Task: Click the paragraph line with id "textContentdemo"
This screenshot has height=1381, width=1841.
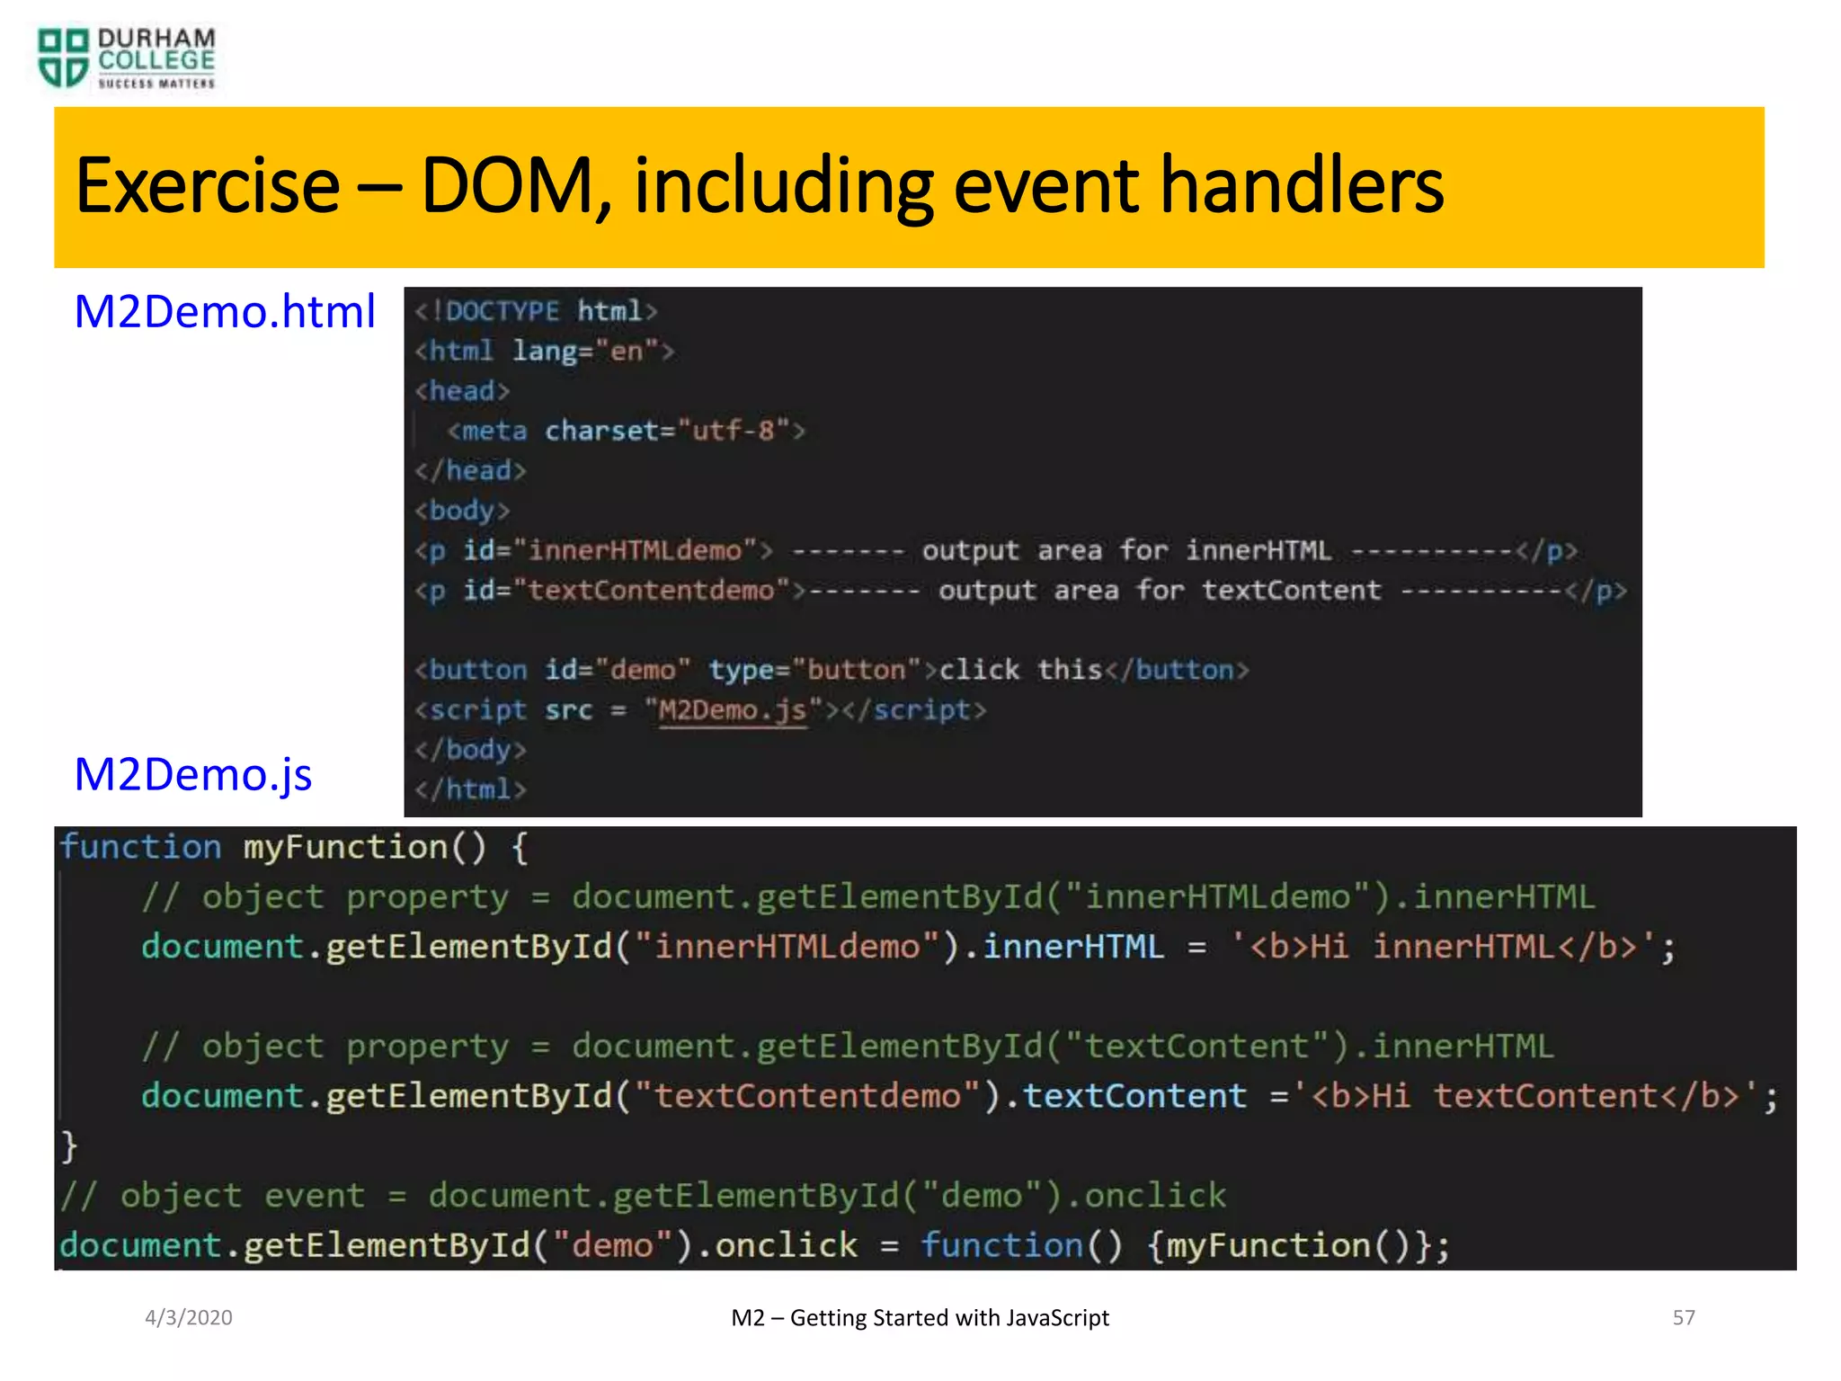Action: pyautogui.click(x=1020, y=591)
